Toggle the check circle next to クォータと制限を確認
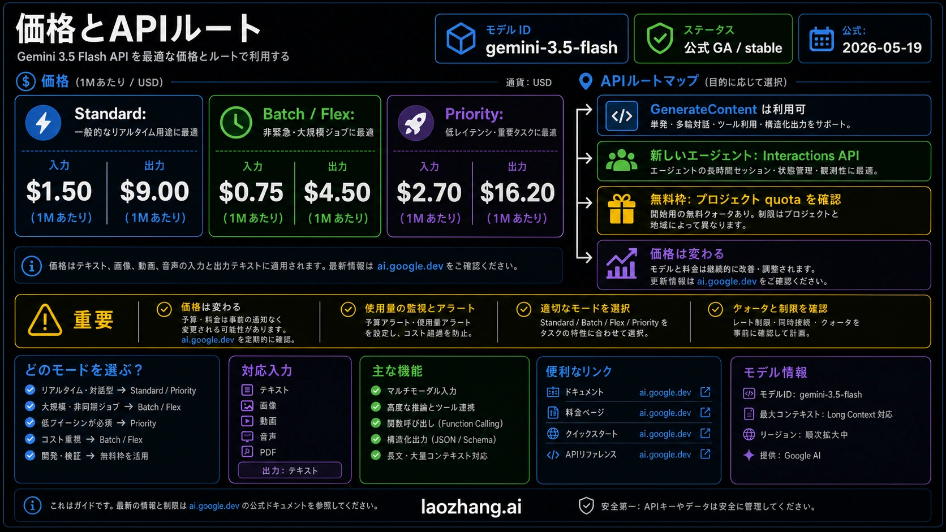This screenshot has height=532, width=946. coord(716,309)
